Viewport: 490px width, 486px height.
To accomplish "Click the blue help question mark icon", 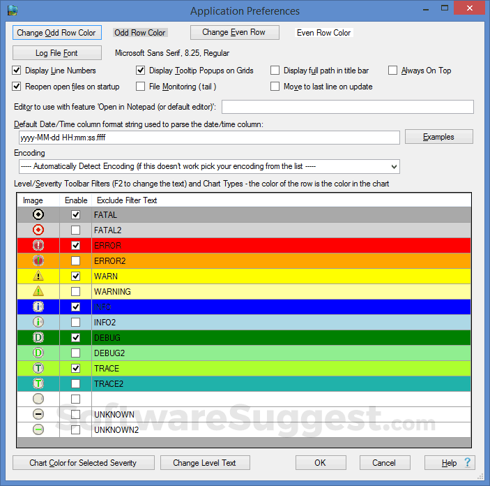I will 468,462.
